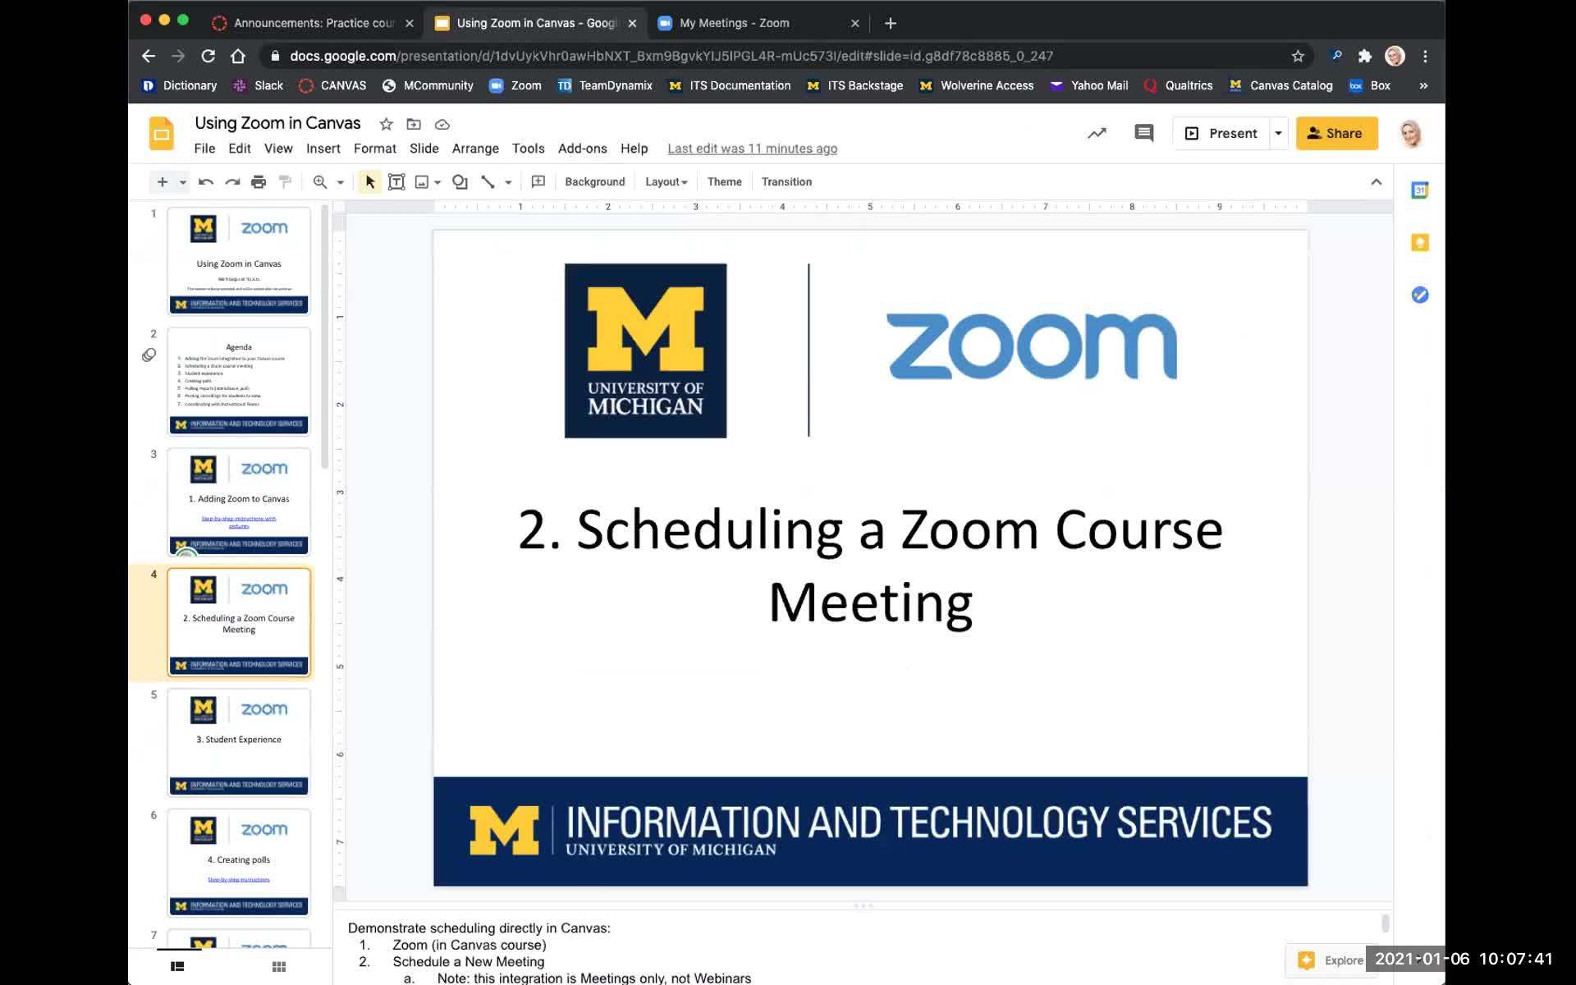The width and height of the screenshot is (1576, 985).
Task: Open the Google Tasks side panel
Action: pyautogui.click(x=1420, y=295)
